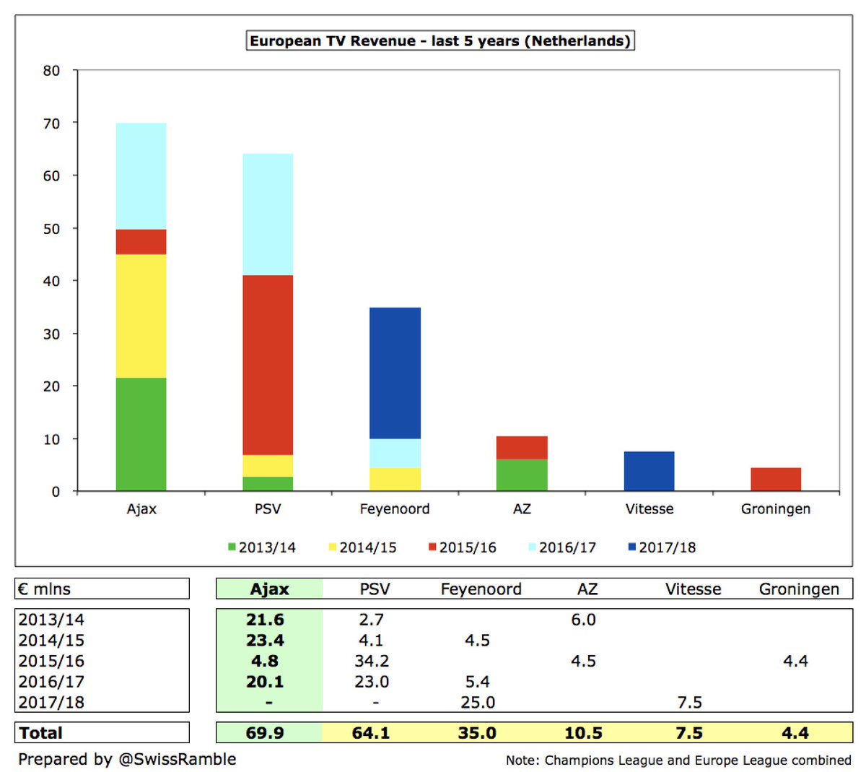866x772 pixels.
Task: Click the y-axis value 80
Action: pos(51,71)
